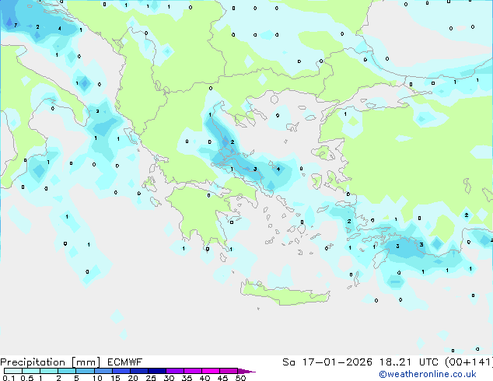Click the '18..21 UTC' time text
The image size is (493, 381).
point(411,362)
